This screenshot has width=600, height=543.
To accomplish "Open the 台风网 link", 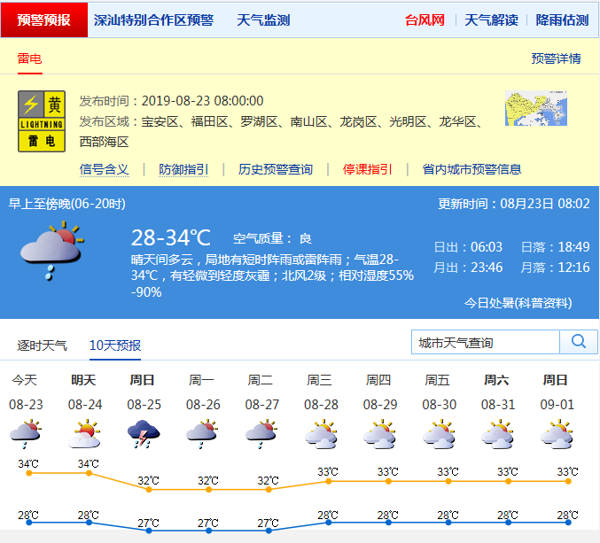I will pos(425,19).
